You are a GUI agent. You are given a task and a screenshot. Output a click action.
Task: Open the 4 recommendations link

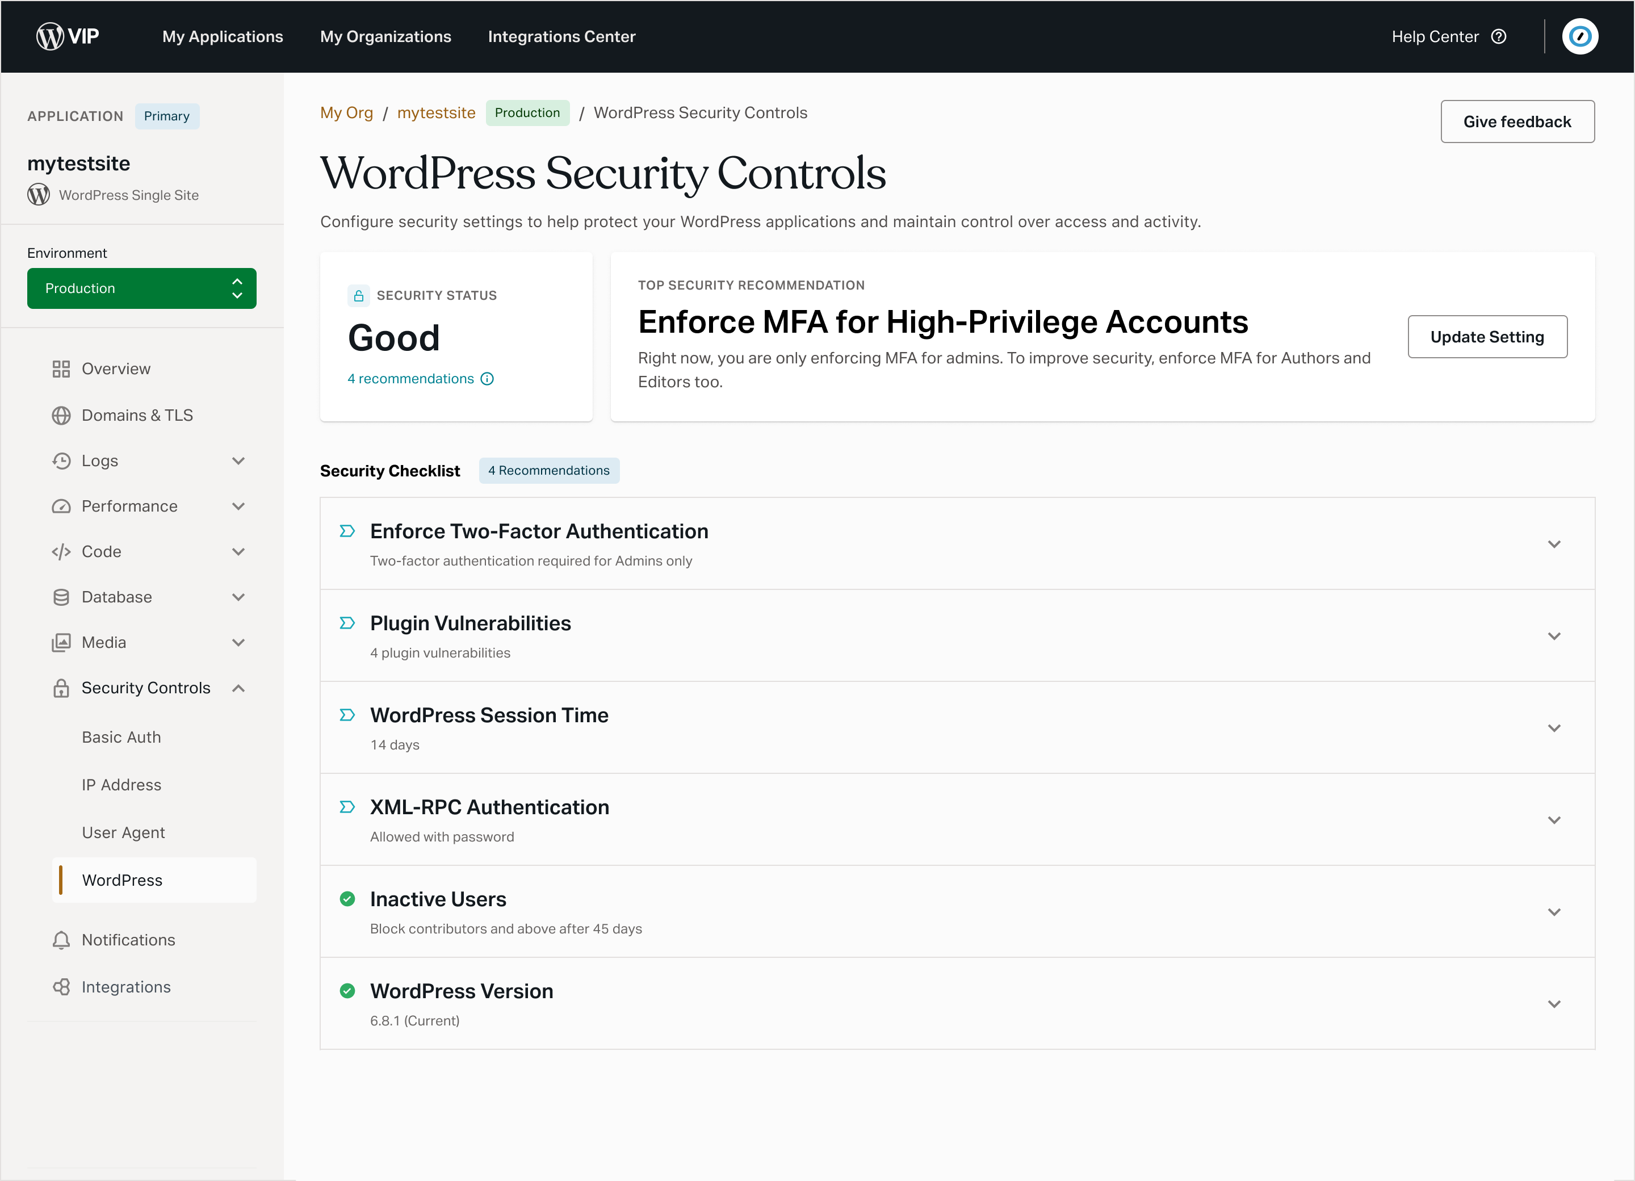(411, 379)
